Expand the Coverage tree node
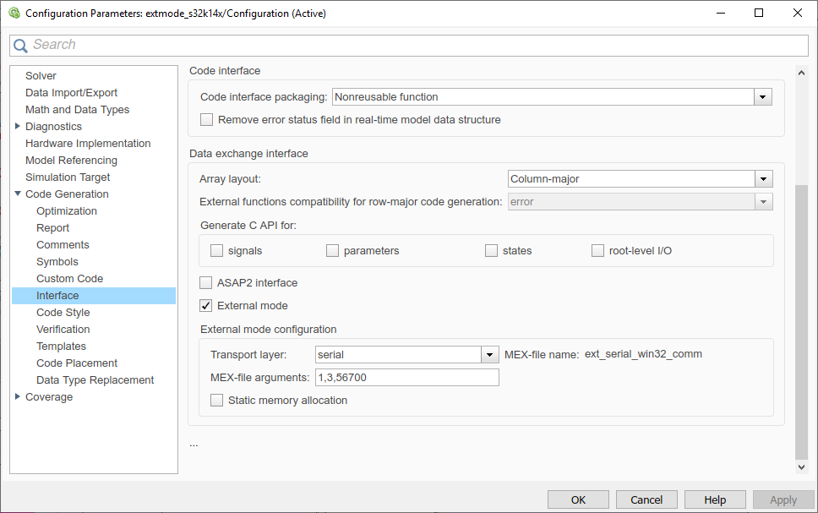 (x=19, y=397)
